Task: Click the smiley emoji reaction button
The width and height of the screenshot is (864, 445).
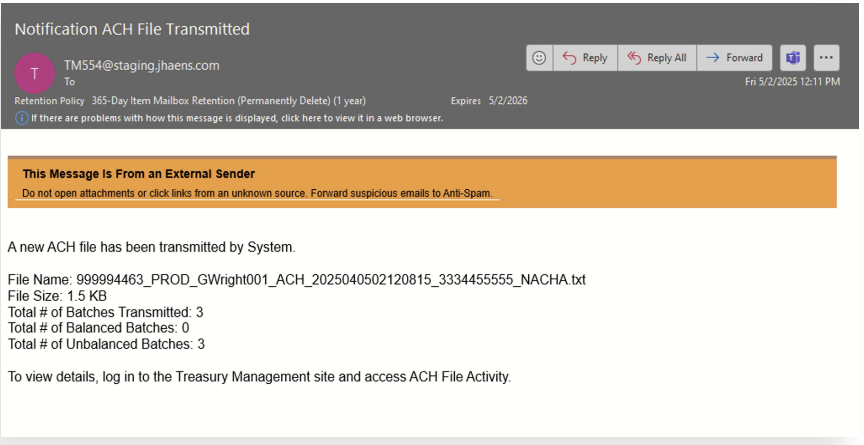Action: pos(539,58)
